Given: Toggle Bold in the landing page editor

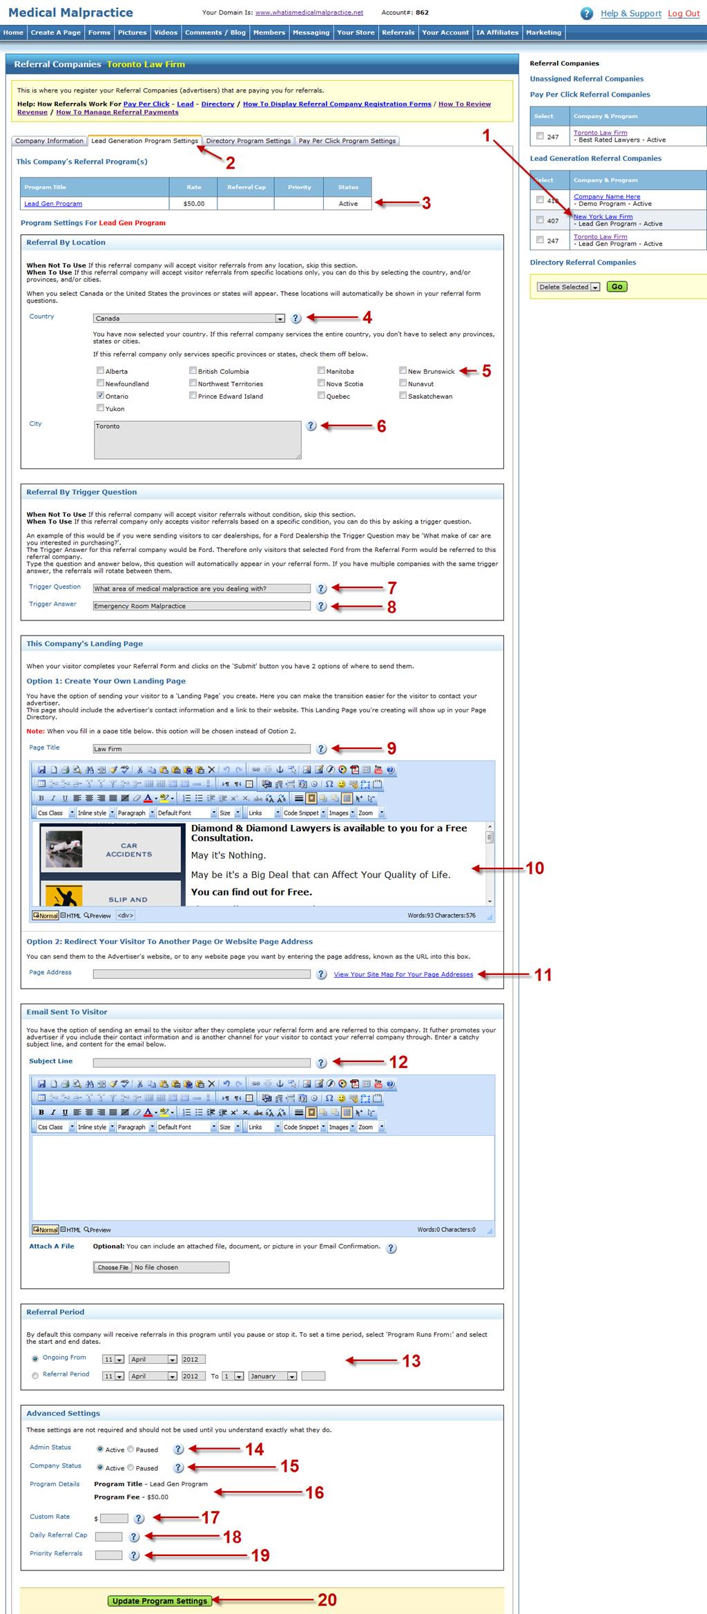Looking at the screenshot, I should (41, 798).
